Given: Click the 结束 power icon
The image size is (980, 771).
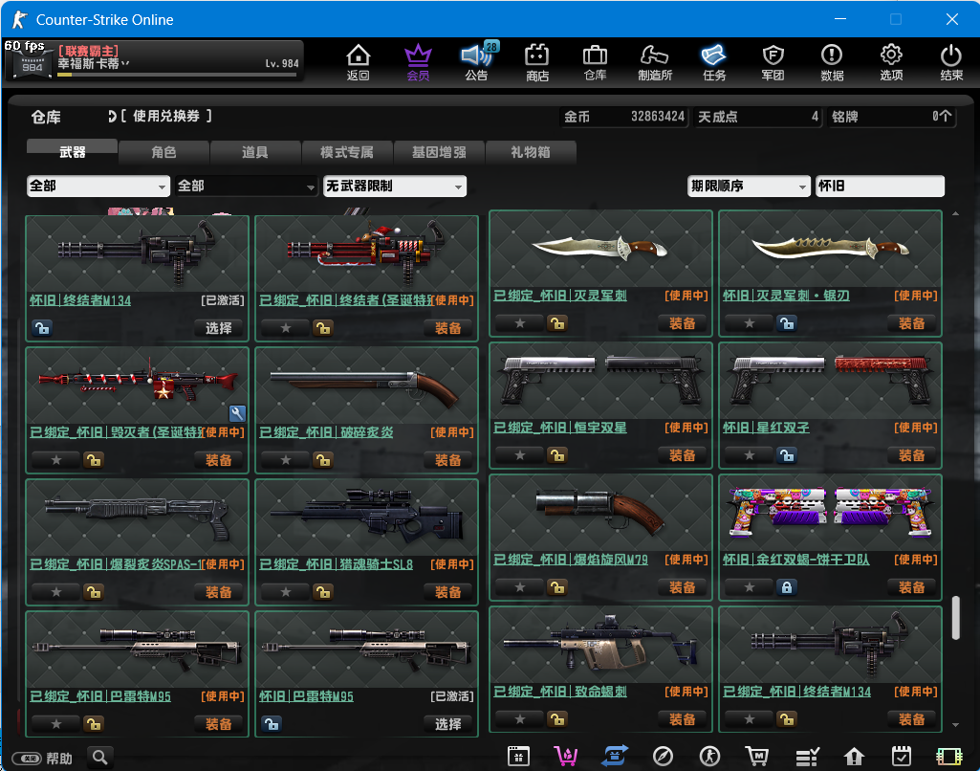Looking at the screenshot, I should 951,62.
